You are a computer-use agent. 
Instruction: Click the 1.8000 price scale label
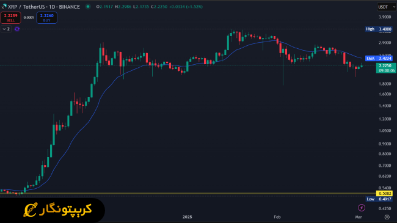pyautogui.click(x=385, y=84)
